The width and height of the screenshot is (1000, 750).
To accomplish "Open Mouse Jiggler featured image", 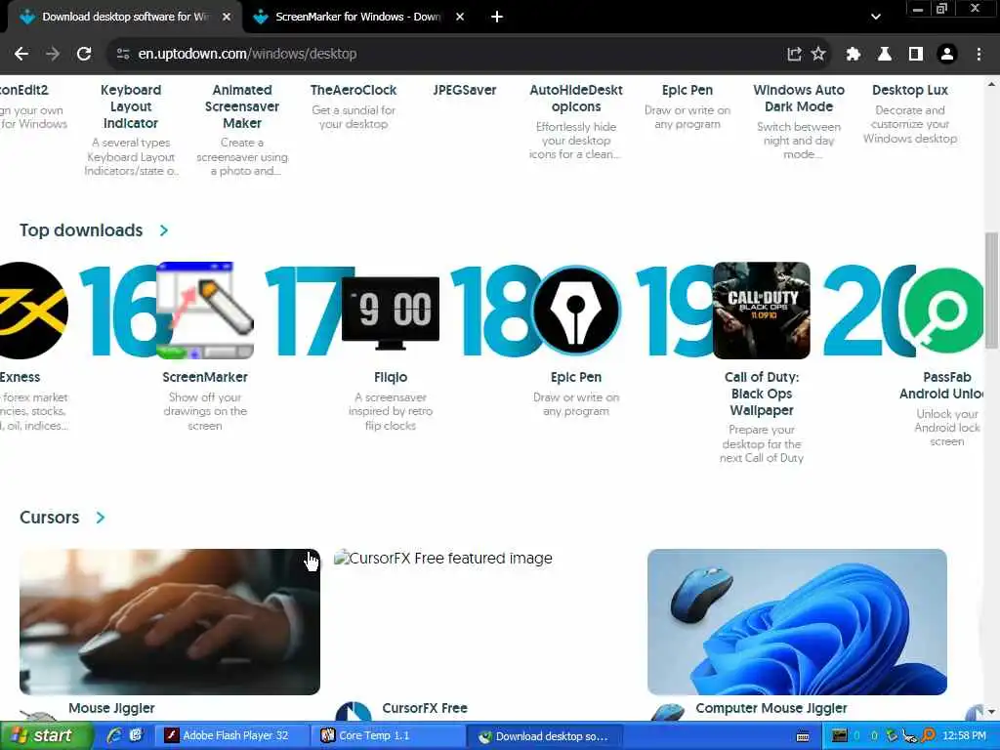I will coord(170,622).
